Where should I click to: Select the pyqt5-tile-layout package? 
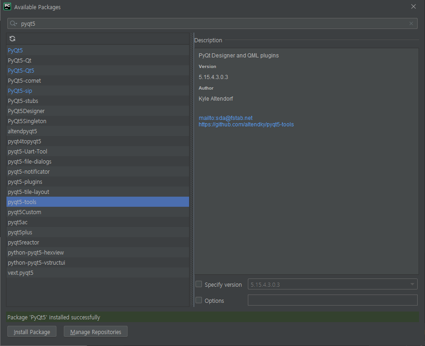pyautogui.click(x=98, y=192)
